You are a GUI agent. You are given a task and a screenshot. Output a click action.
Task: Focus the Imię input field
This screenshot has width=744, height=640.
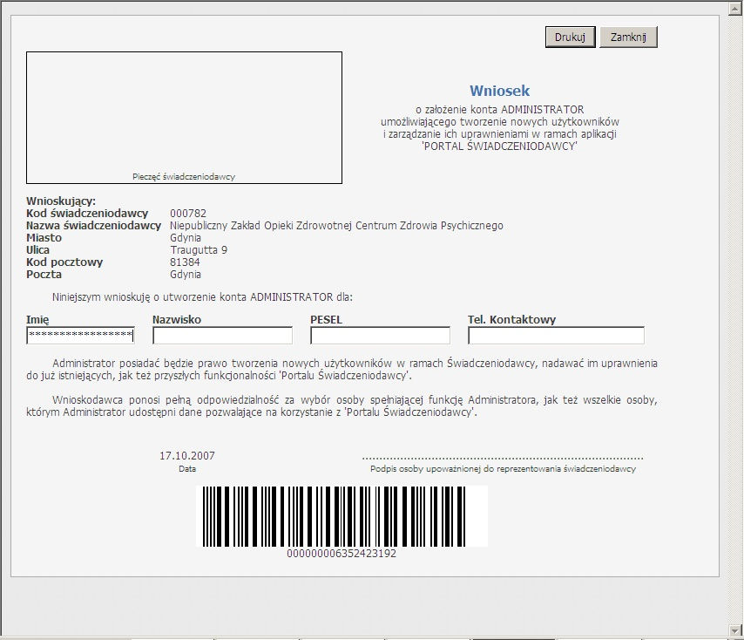(81, 335)
